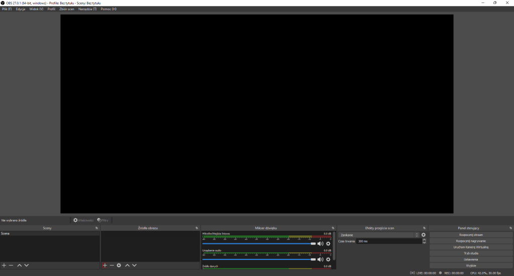Open gear settings for Mikrofon/Wejście liniowe
Viewport: 514px width, 276px height.
tap(328, 243)
